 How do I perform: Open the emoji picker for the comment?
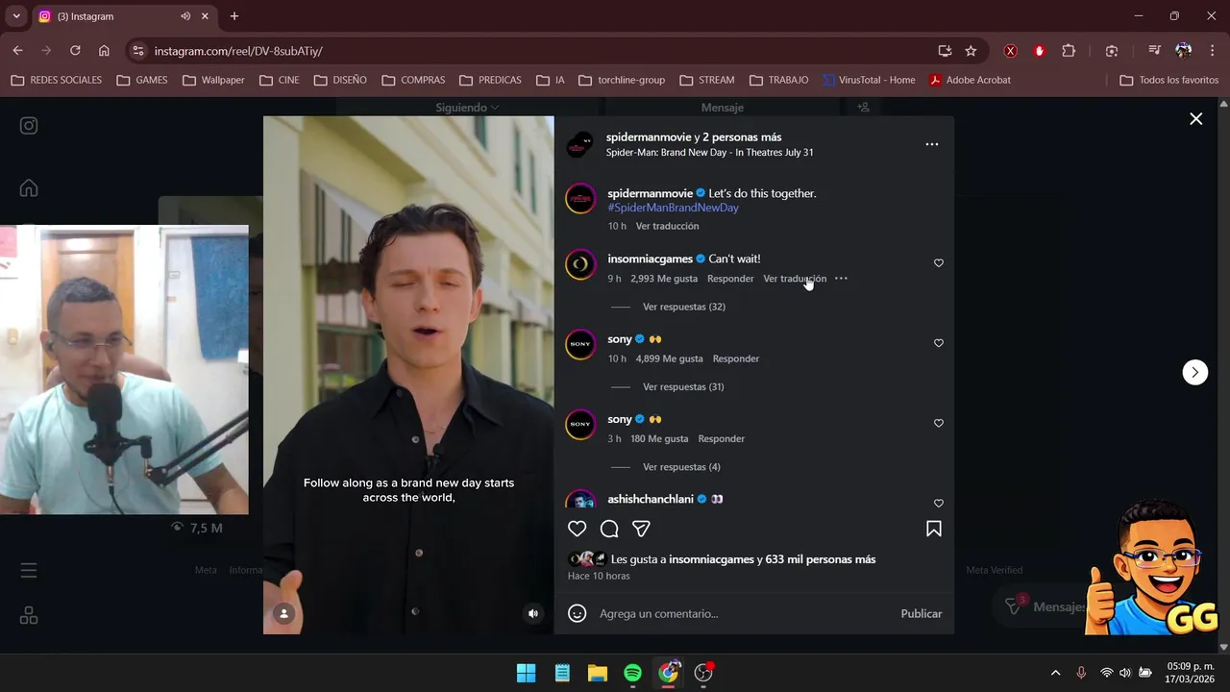click(x=577, y=613)
